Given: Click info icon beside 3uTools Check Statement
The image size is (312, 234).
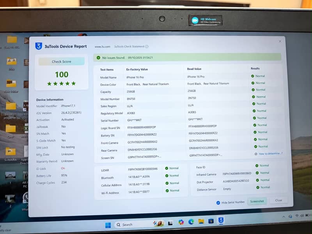Looking at the screenshot, I should pyautogui.click(x=147, y=46).
